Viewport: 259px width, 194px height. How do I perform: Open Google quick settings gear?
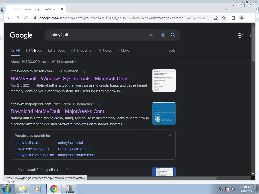pyautogui.click(x=240, y=35)
